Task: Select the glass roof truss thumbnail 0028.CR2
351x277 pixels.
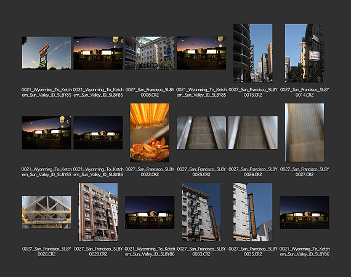Action: (47, 212)
